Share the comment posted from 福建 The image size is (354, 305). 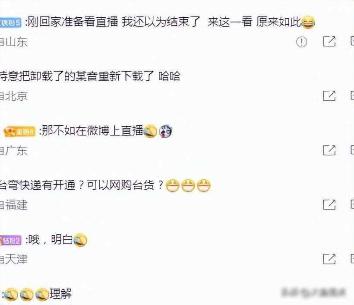coord(329,204)
